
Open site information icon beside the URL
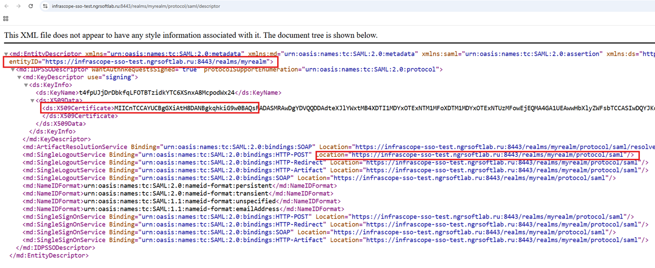point(45,6)
